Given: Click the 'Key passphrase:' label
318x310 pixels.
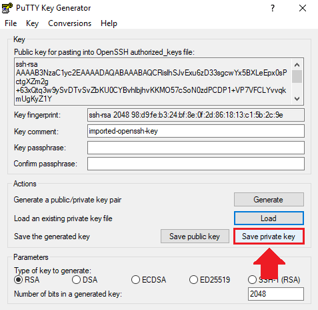Looking at the screenshot, I should tap(40, 148).
